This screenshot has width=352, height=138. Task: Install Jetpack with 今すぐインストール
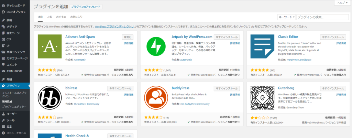point(227,37)
